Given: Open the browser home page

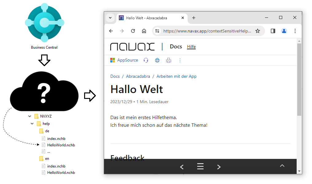Looking at the screenshot, I should [x=144, y=31].
